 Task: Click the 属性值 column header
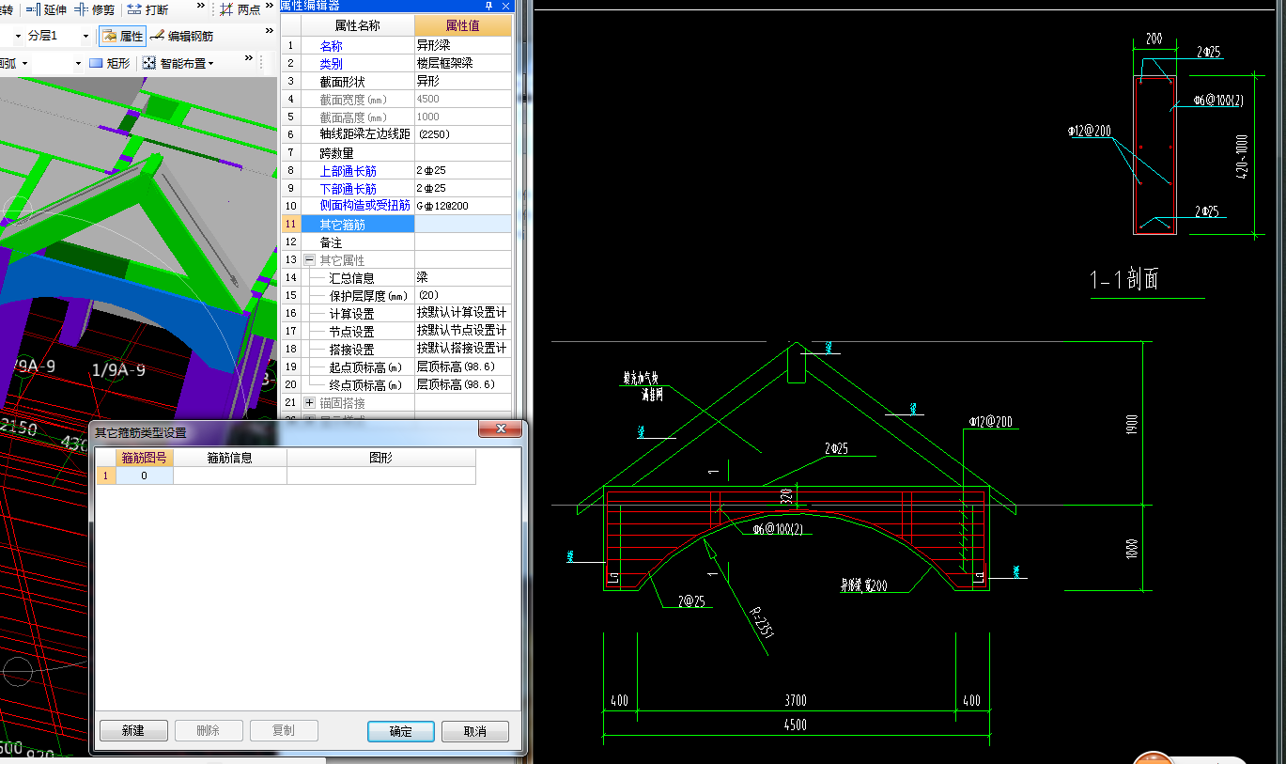(463, 25)
